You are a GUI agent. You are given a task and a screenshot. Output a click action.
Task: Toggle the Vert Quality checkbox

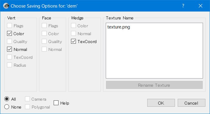[9, 41]
